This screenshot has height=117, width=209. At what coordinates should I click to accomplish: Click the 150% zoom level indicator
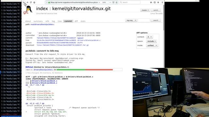(104, 2)
